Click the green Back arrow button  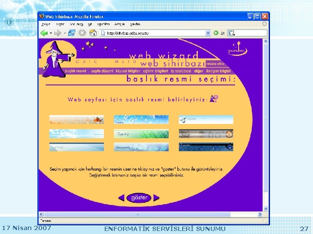pyautogui.click(x=44, y=33)
